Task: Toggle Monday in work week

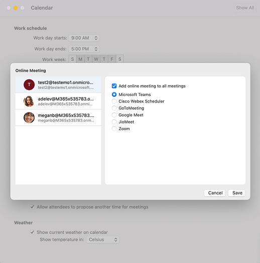Action: (x=80, y=59)
